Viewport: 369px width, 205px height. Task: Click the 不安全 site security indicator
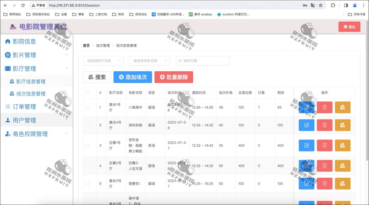click(38, 5)
